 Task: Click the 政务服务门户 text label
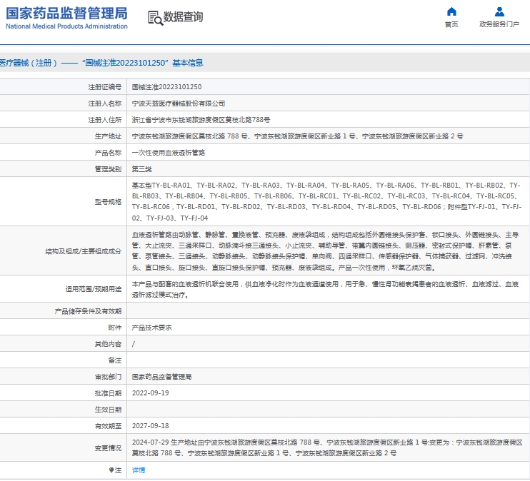499,24
